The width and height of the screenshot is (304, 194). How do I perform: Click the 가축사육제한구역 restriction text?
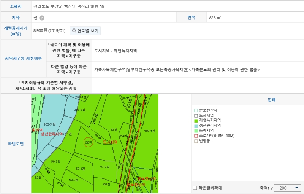177,70
